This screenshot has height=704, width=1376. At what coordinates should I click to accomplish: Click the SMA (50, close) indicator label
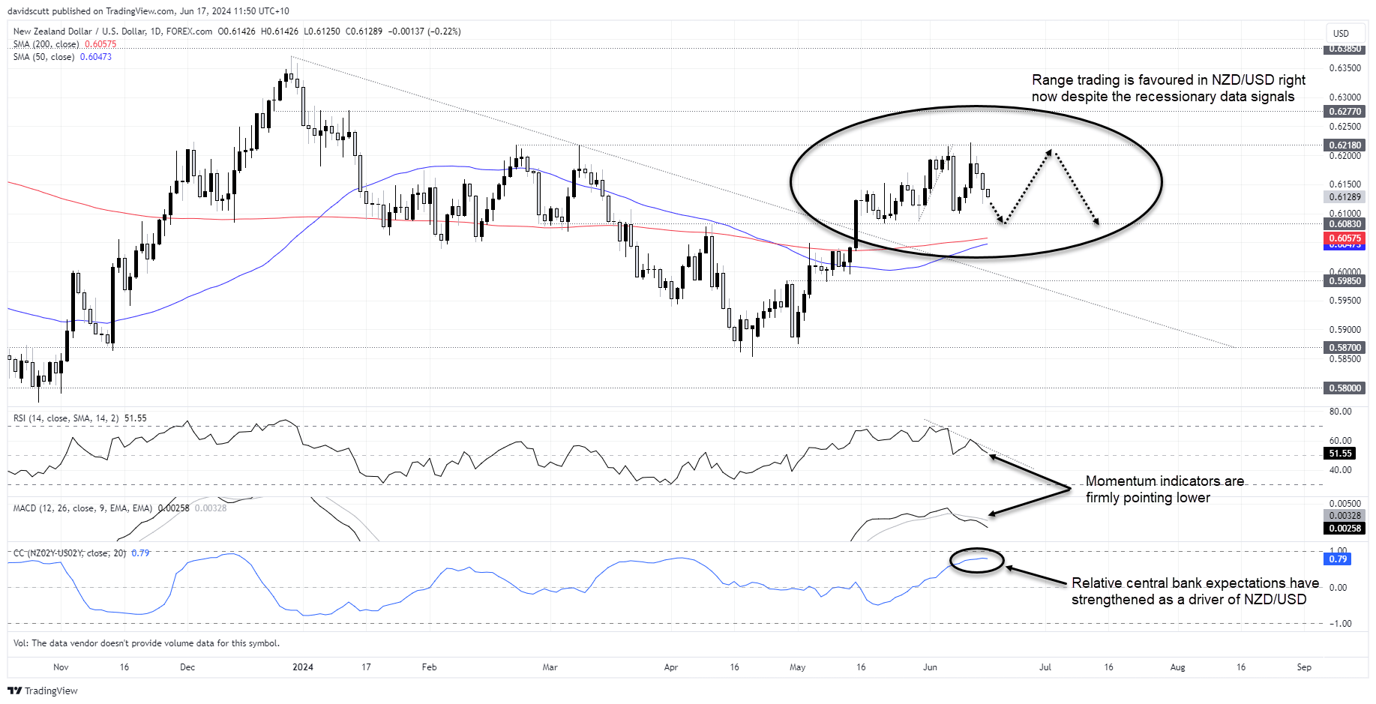(43, 57)
